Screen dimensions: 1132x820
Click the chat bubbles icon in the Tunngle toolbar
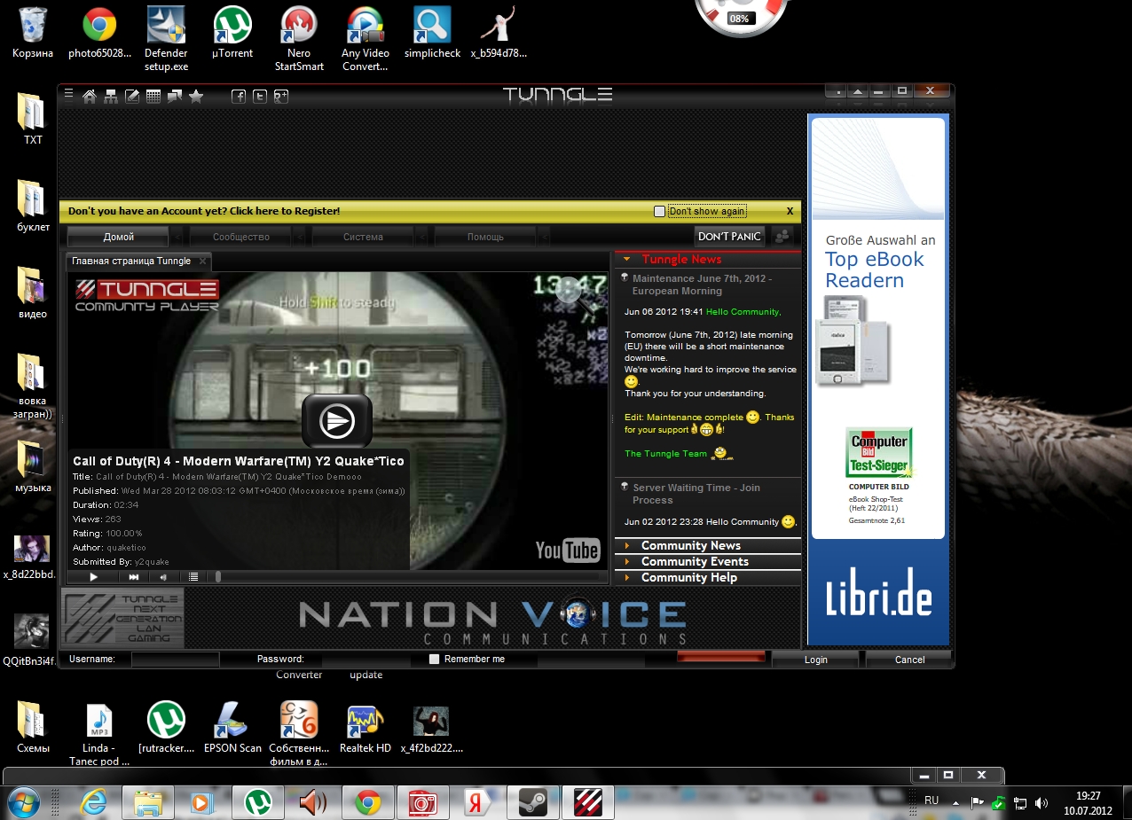tap(175, 97)
